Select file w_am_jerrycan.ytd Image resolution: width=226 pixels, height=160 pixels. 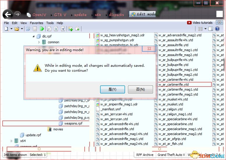point(114,119)
